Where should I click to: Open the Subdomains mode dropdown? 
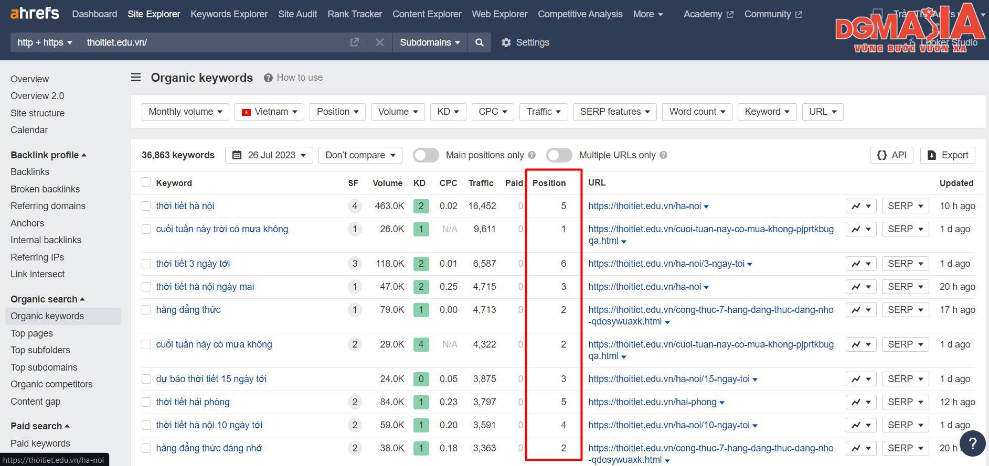tap(430, 42)
